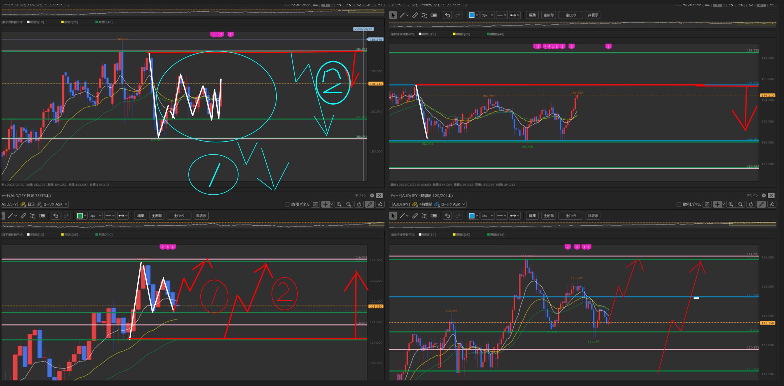The width and height of the screenshot is (784, 386).
Task: Select the arrow cursor tool in the 4-hour chart toolbar
Action: click(393, 216)
